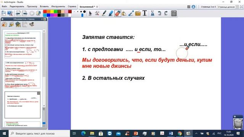Expand the page zoom dropdown
Viewport: 244px width, 137px height.
click(x=237, y=7)
